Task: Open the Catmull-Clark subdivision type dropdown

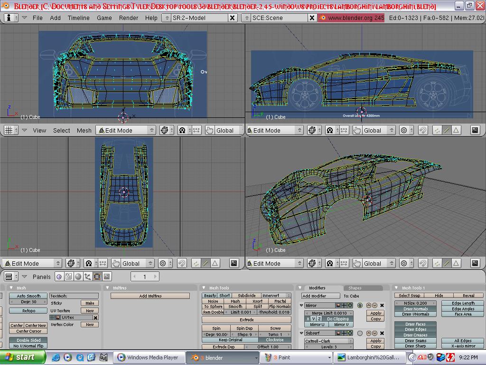Action: (x=329, y=341)
